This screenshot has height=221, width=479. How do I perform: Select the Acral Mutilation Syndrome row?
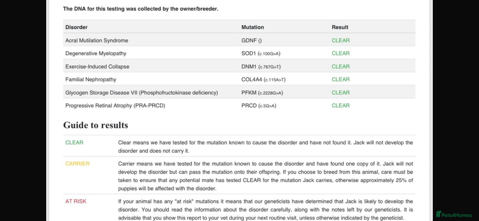pos(239,40)
